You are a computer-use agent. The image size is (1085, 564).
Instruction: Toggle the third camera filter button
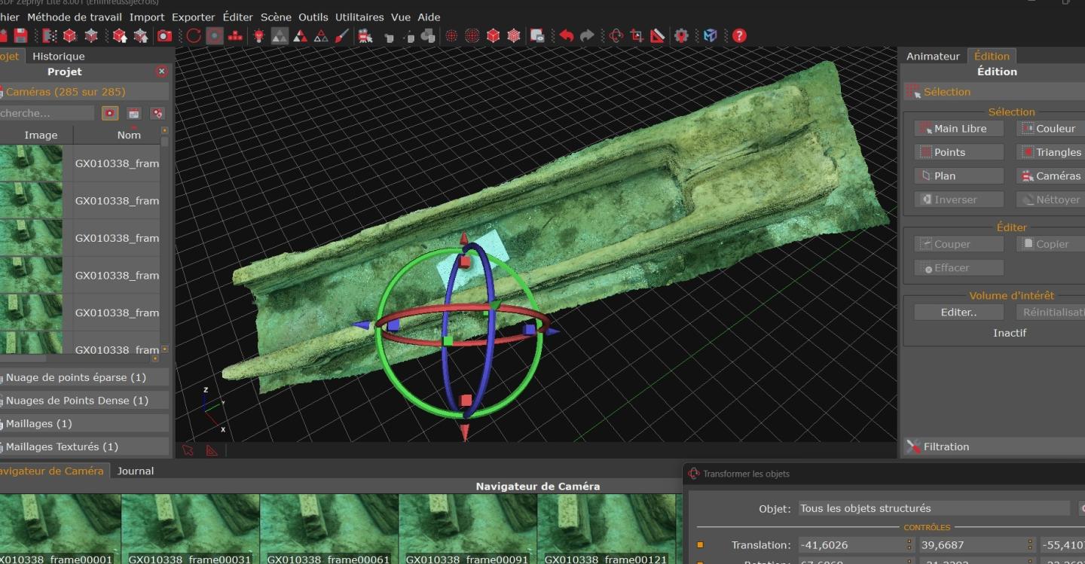coord(157,113)
